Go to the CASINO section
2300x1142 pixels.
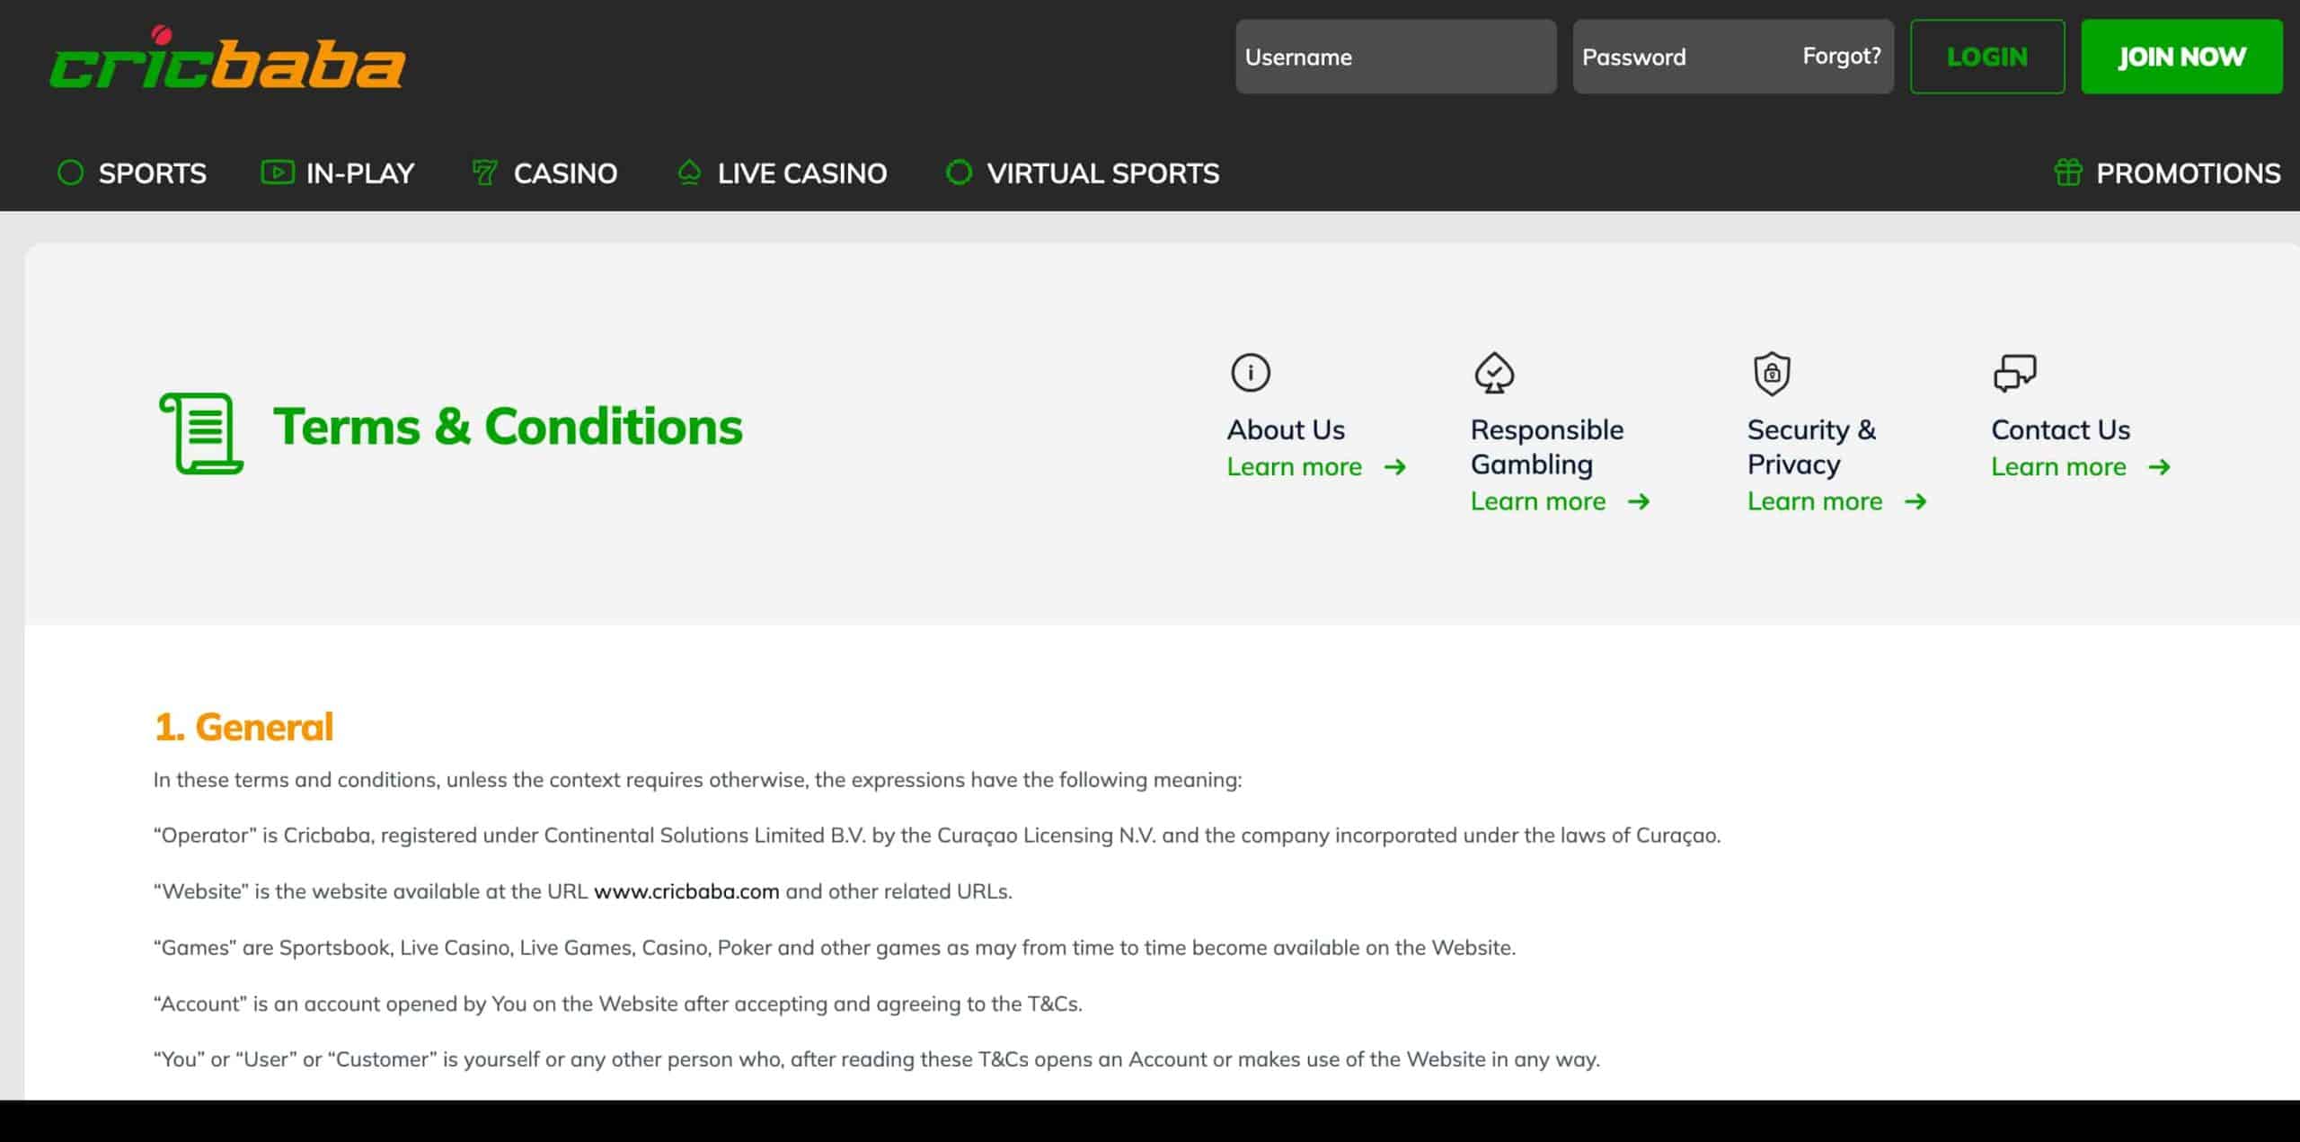coord(565,173)
